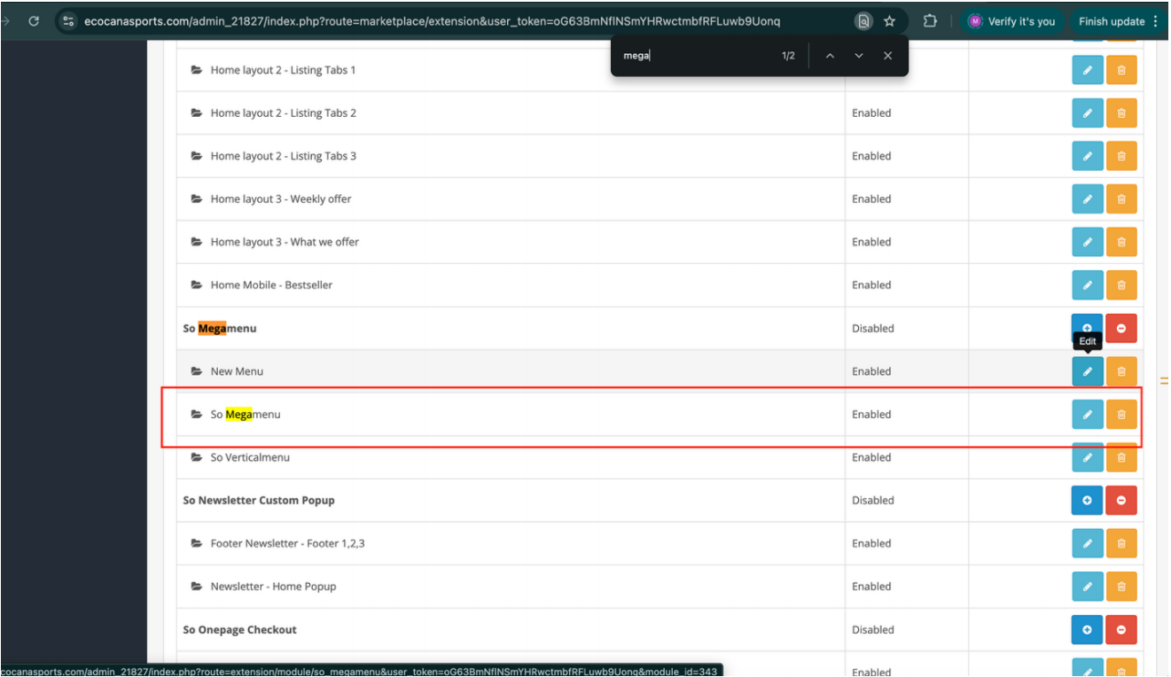1171x677 pixels.
Task: Edit Home layout 3 - Weekly offer
Action: (x=1087, y=199)
